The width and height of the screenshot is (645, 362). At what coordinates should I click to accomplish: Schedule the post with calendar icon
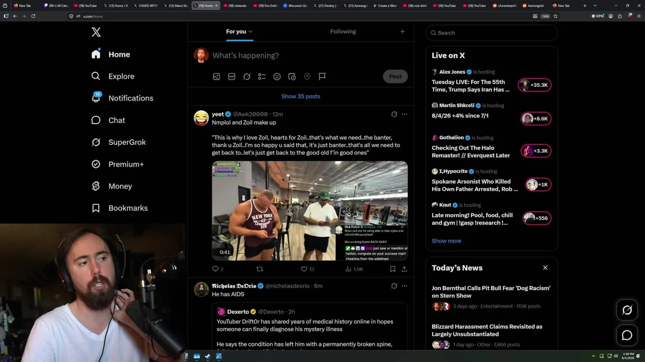coord(292,76)
